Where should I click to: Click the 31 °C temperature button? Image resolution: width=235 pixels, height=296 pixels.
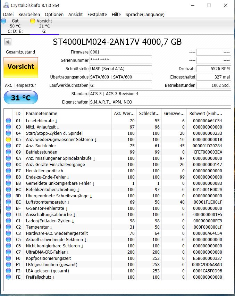tap(21, 97)
